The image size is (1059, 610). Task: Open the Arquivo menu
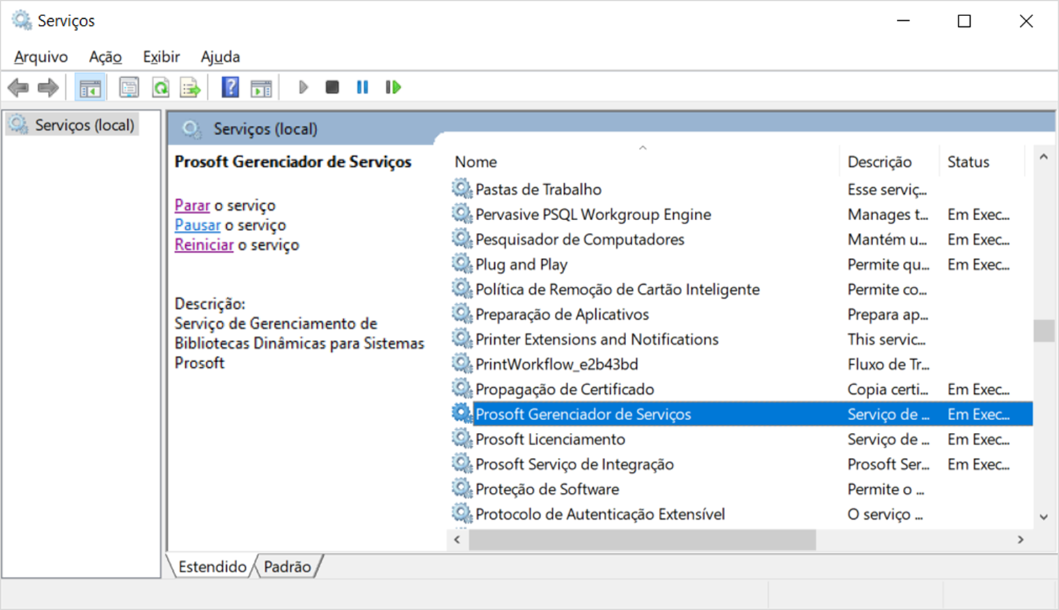[41, 57]
